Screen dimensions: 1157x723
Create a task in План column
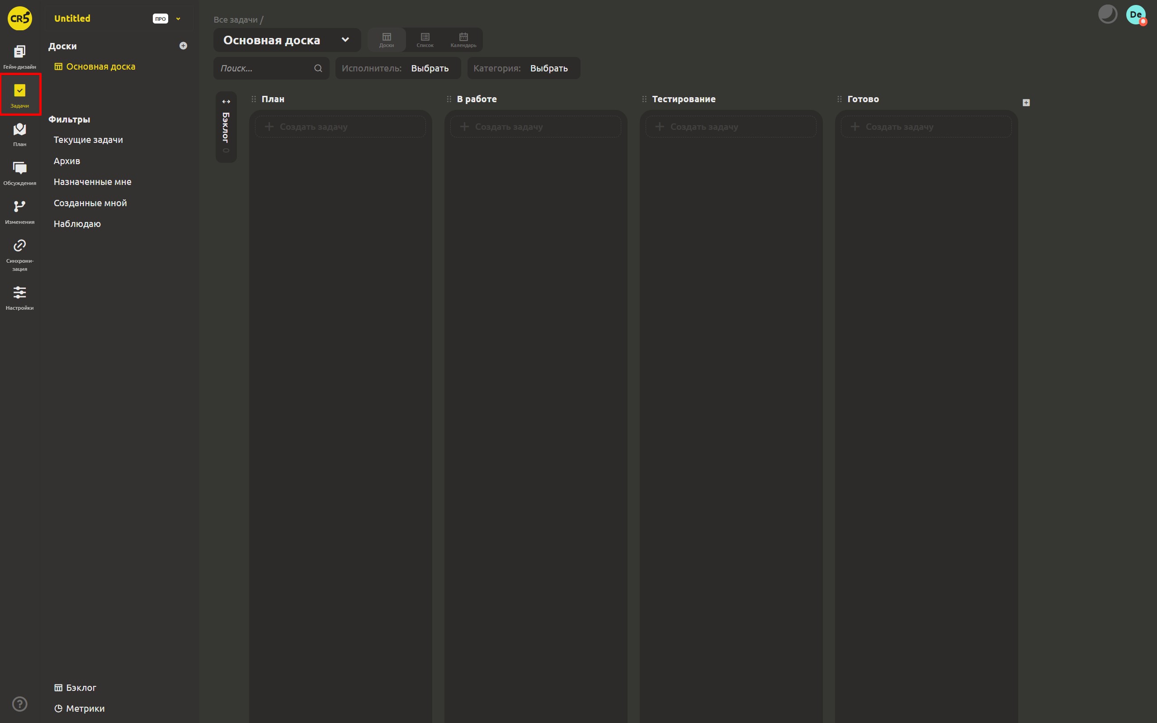pyautogui.click(x=340, y=127)
